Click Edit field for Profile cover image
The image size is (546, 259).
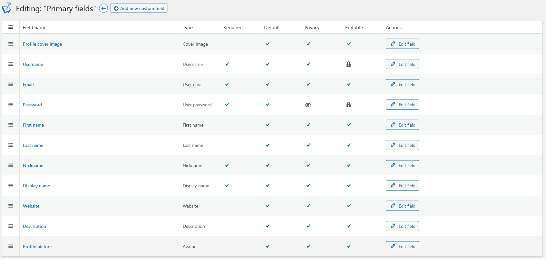pos(402,44)
